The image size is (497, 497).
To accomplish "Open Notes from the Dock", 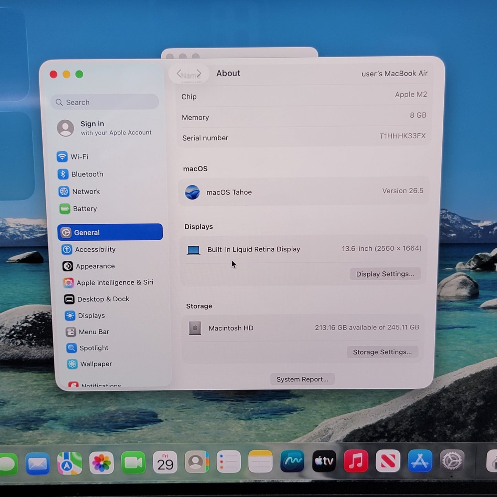I will click(x=260, y=461).
